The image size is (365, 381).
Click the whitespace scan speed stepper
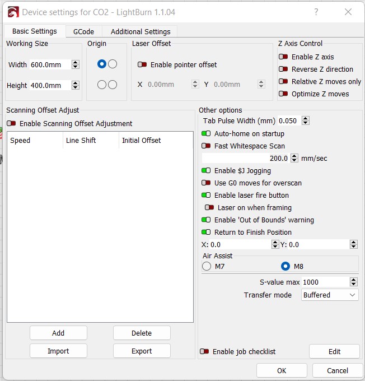tap(294, 158)
